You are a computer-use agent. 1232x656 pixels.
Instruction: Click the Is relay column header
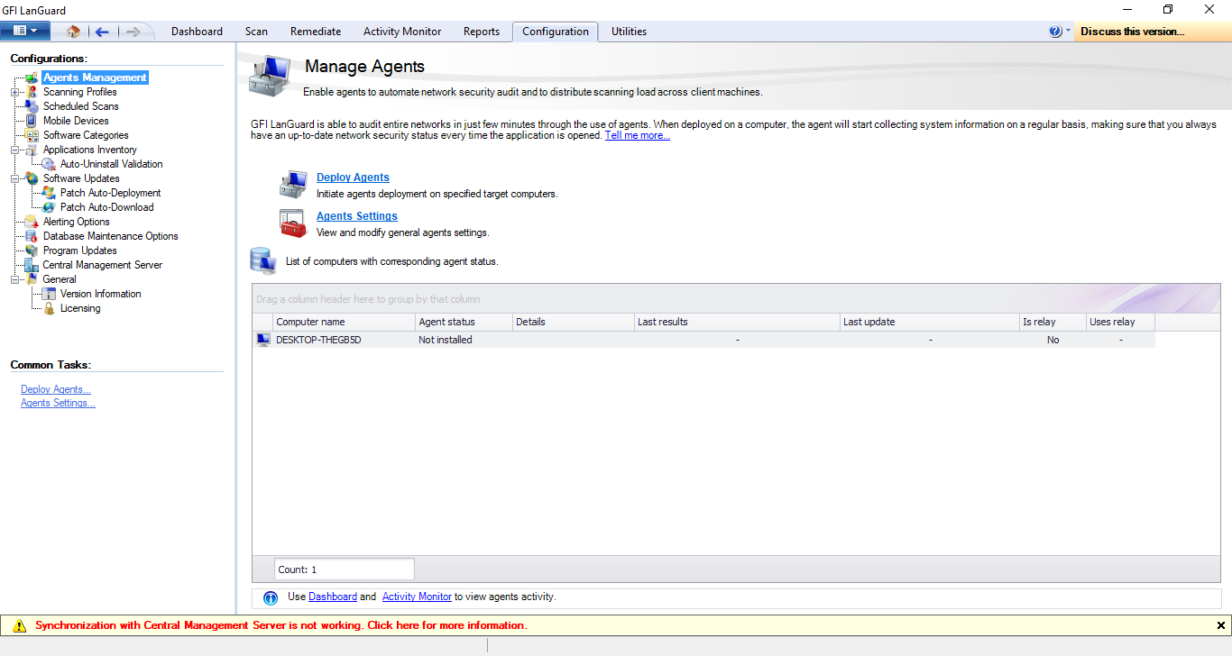tap(1052, 322)
